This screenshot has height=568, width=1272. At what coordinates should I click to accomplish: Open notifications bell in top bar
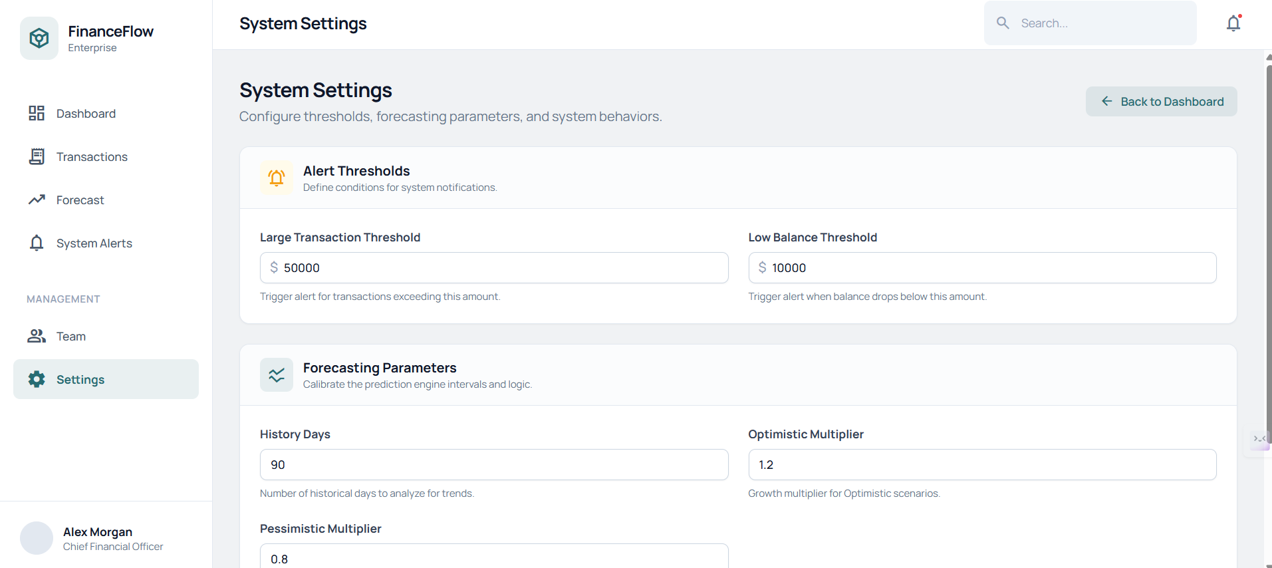[1233, 23]
